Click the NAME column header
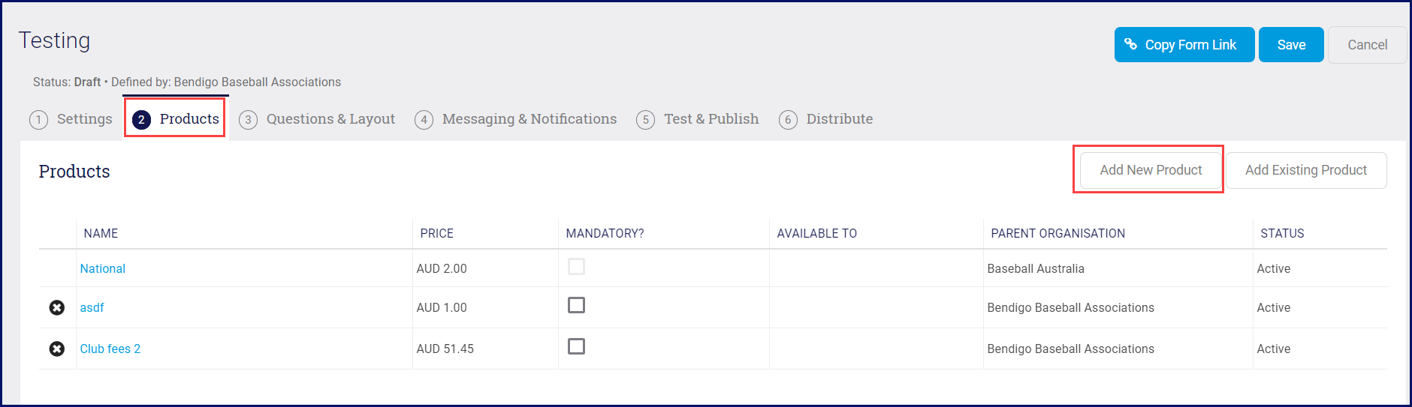Viewport: 1412px width, 407px height. [101, 233]
